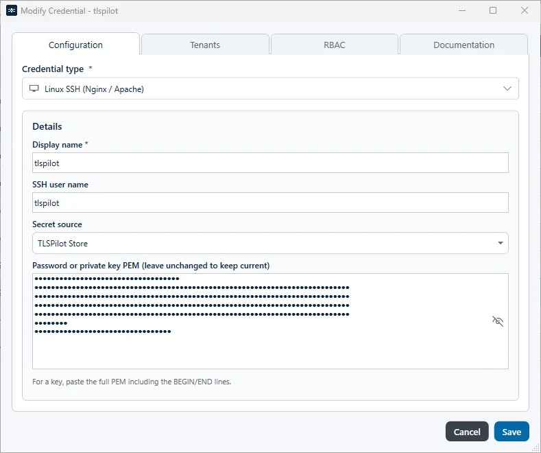The width and height of the screenshot is (541, 453).
Task: Click 'Modify Credential - tlspilot' window title
Action: 69,11
